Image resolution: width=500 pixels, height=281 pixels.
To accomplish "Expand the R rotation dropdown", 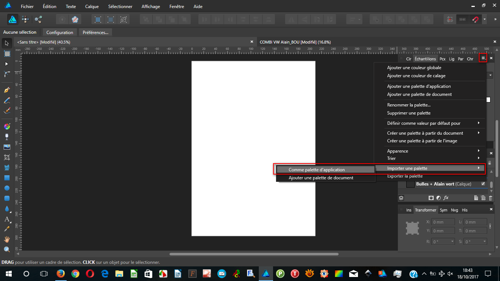I will click(x=452, y=241).
